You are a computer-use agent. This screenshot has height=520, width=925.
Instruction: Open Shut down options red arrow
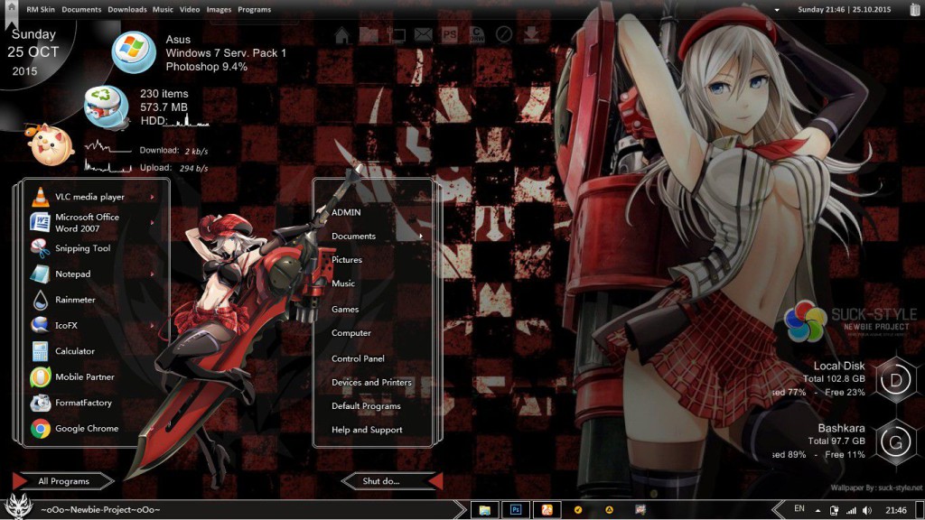tap(435, 481)
